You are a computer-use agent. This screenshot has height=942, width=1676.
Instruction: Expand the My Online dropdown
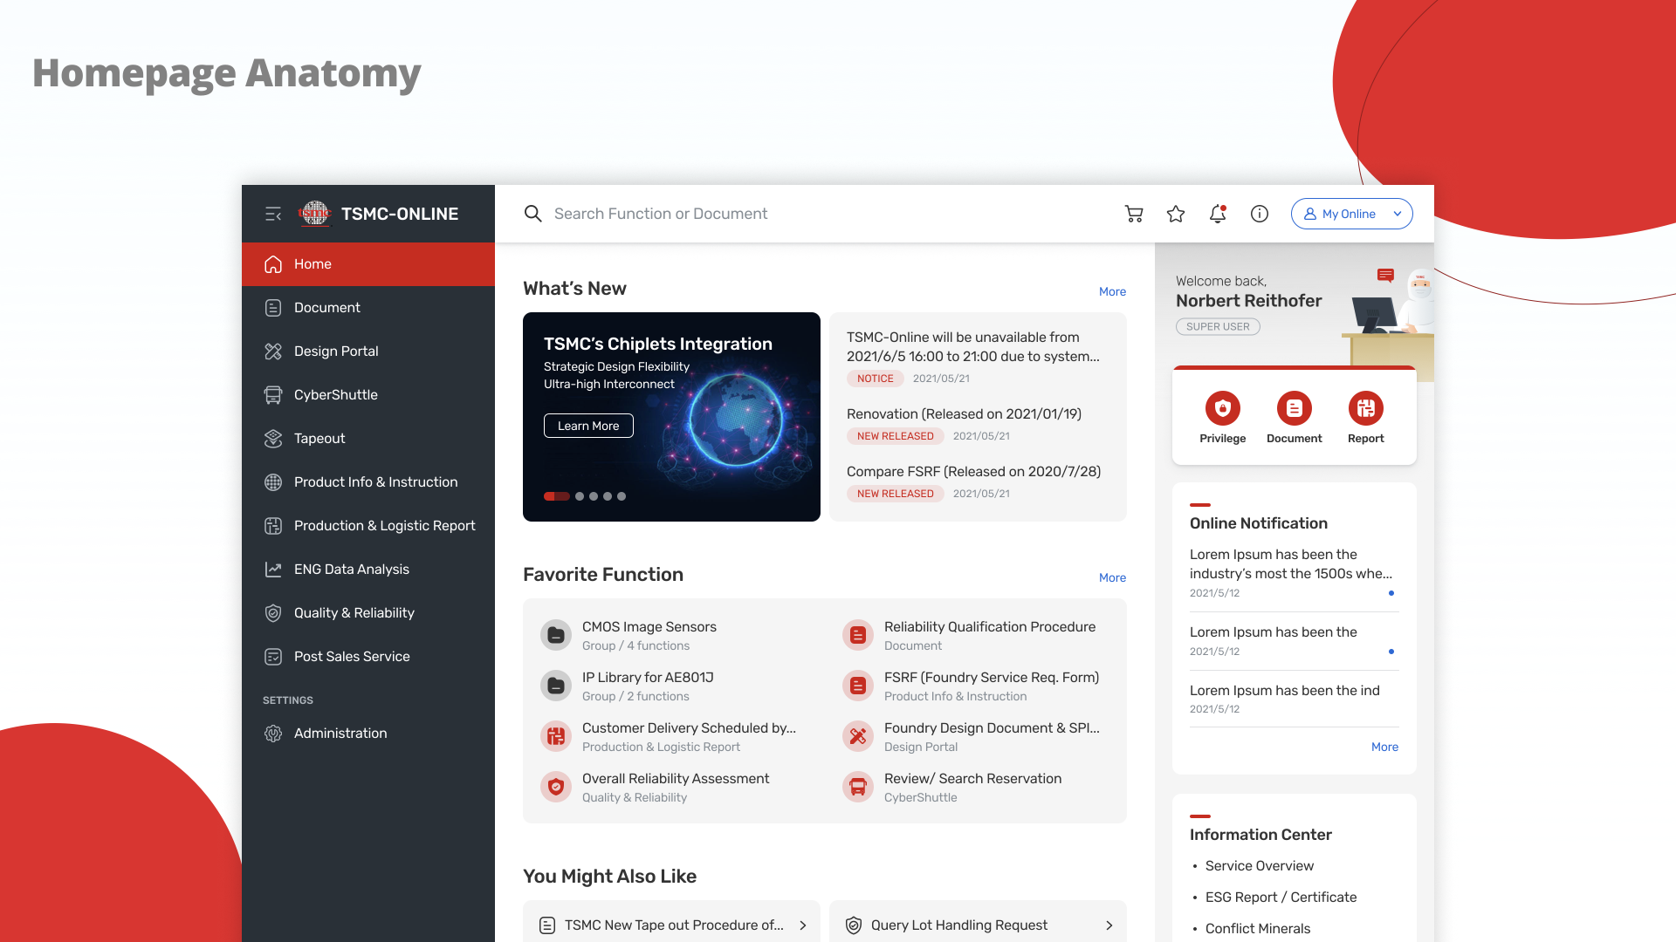(1351, 214)
